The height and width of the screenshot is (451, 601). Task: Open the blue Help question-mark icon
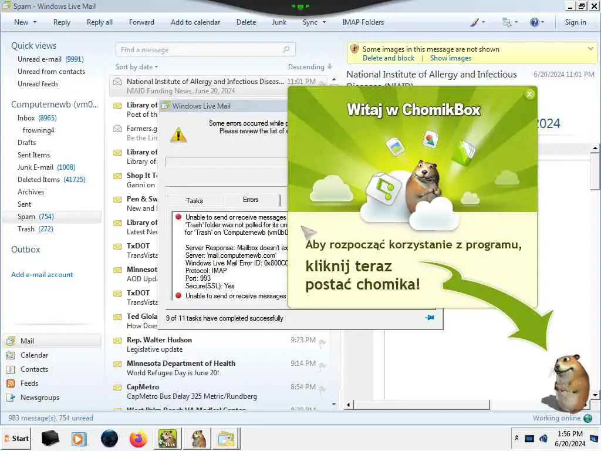[534, 22]
